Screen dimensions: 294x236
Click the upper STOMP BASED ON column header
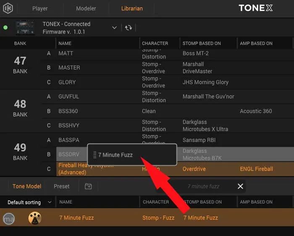pos(202,44)
